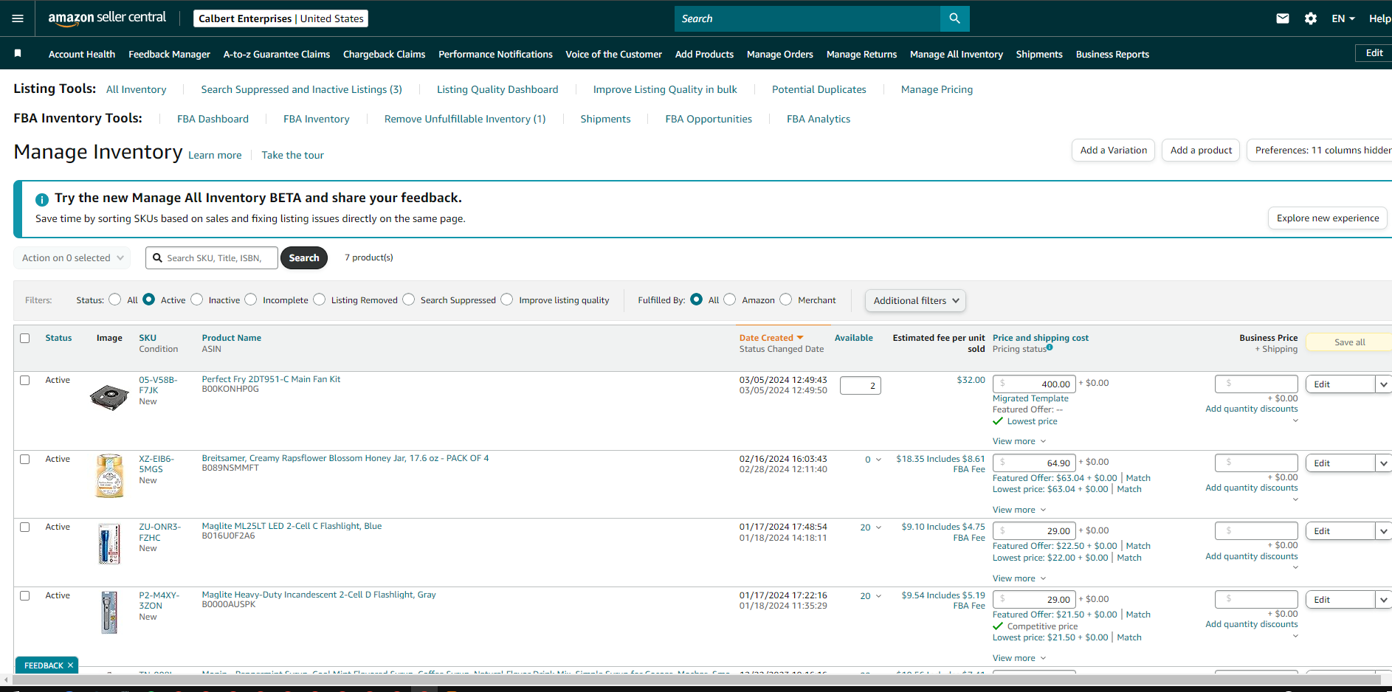Open the settings gear icon

1311,18
